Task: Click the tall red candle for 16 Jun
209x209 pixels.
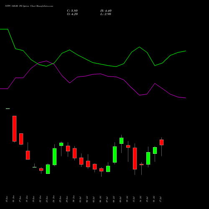Action: pos(15,129)
